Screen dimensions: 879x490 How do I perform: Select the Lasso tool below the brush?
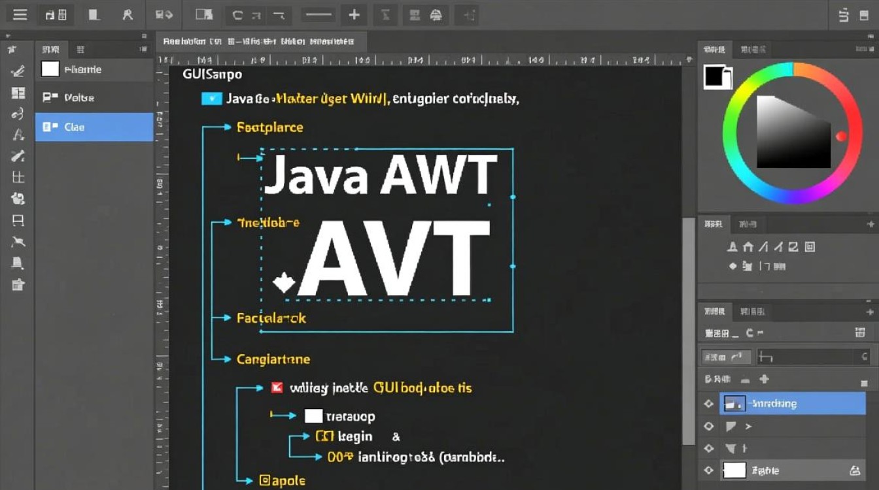[18, 113]
